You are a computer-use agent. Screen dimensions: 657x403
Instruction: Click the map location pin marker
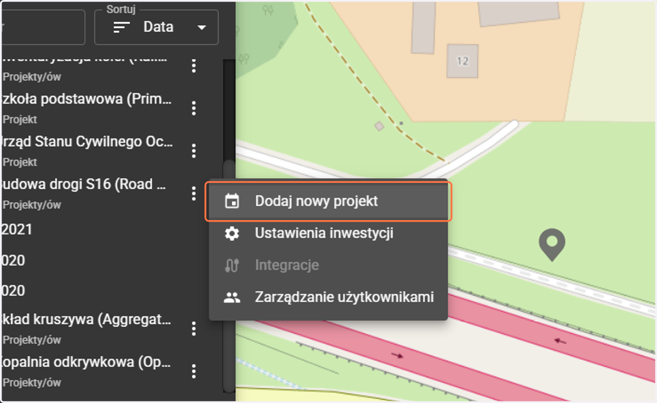[551, 245]
